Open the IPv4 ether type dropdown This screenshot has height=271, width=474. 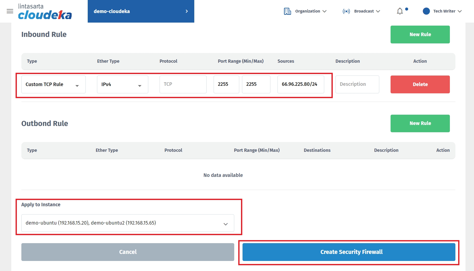(x=122, y=85)
